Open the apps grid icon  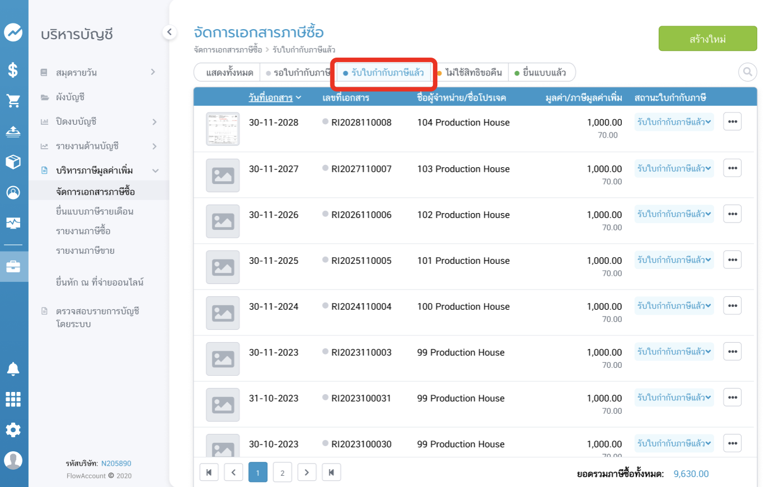pos(13,399)
